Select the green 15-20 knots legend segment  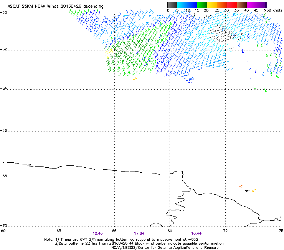(x=202, y=5)
